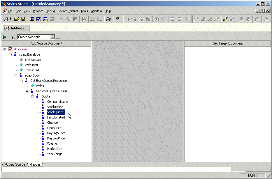The height and width of the screenshot is (179, 272).
Task: Click the Open folder toolbar icon
Action: coord(17,19)
